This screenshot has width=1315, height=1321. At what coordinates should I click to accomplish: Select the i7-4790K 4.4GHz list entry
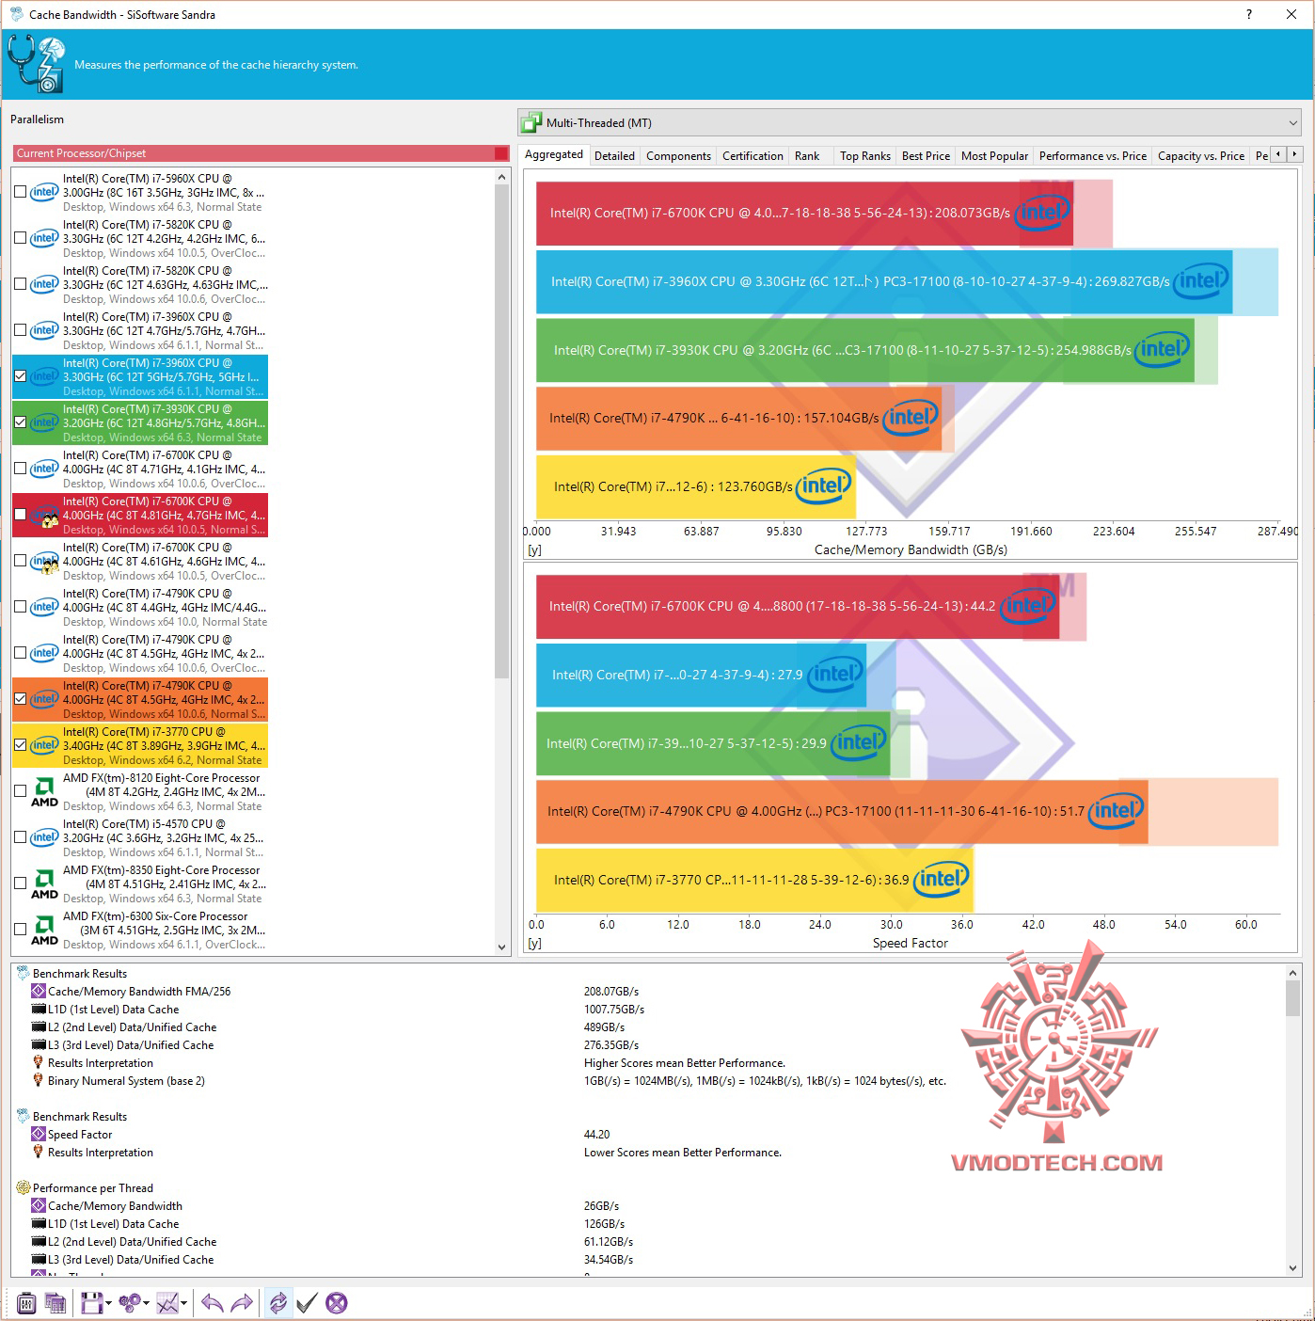tap(140, 607)
